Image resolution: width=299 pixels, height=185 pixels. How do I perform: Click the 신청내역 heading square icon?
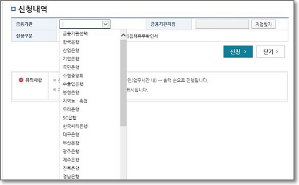click(13, 9)
